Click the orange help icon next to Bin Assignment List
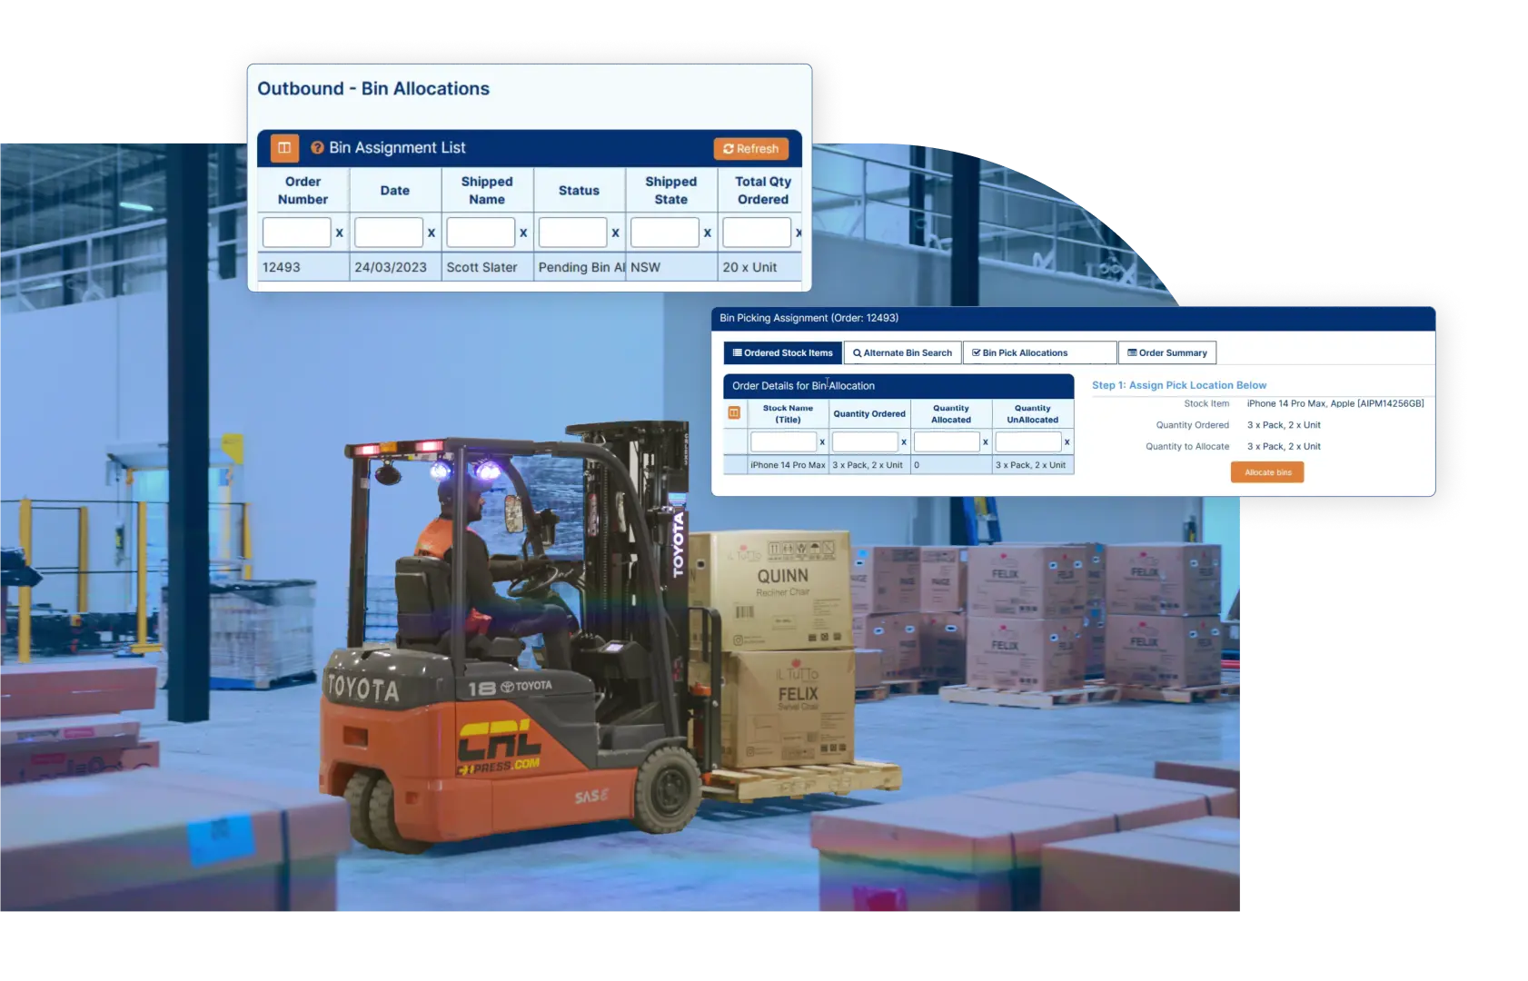The image size is (1528, 981). tap(318, 147)
